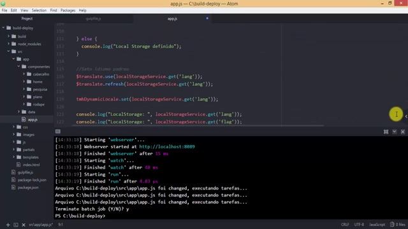Add a new terminal with plus icon

tap(8, 225)
